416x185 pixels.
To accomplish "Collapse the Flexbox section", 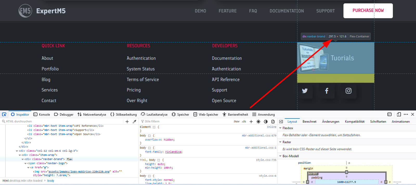I will (280, 128).
